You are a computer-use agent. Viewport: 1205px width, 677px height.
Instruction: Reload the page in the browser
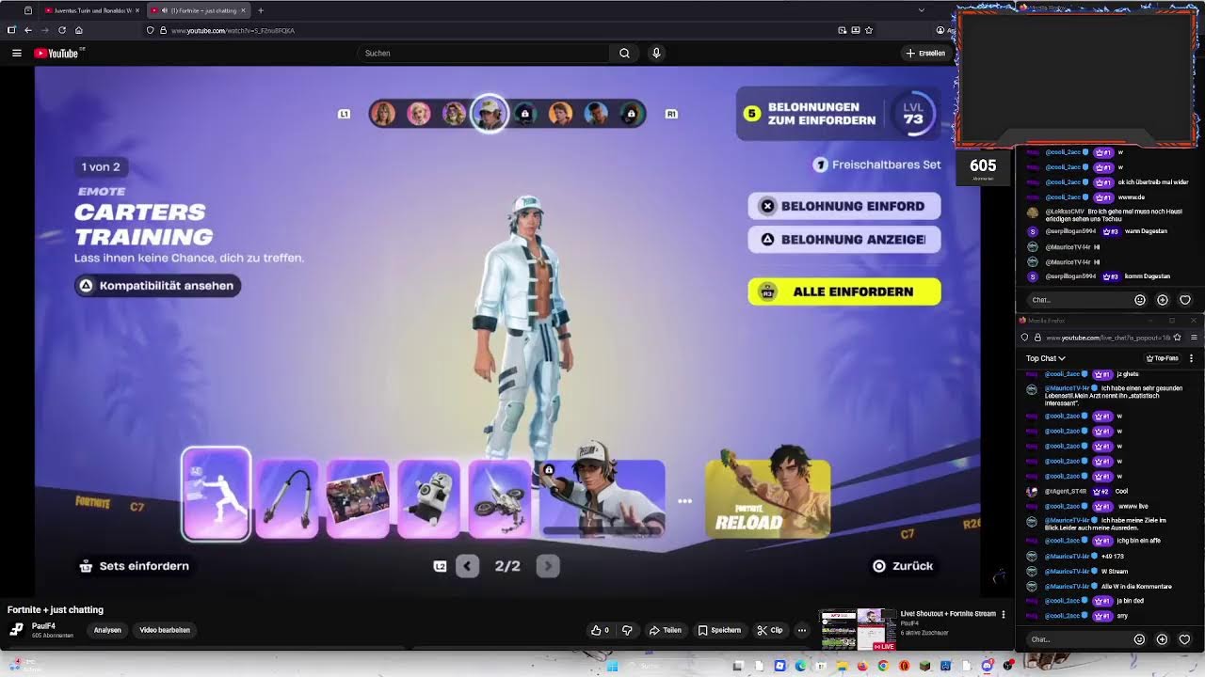pyautogui.click(x=62, y=30)
